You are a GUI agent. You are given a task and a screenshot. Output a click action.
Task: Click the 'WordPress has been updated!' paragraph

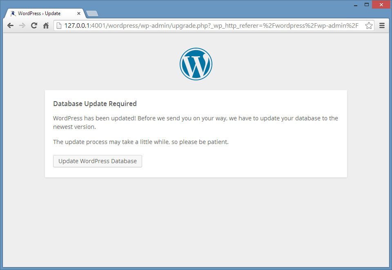click(195, 122)
